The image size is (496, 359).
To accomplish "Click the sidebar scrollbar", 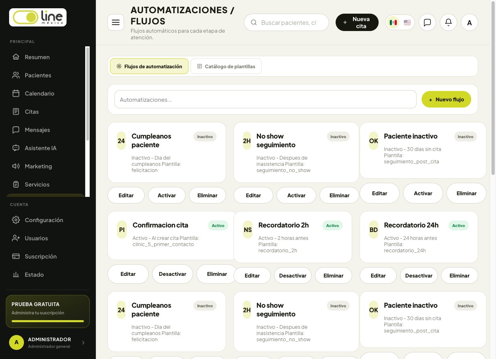I will (x=87, y=94).
